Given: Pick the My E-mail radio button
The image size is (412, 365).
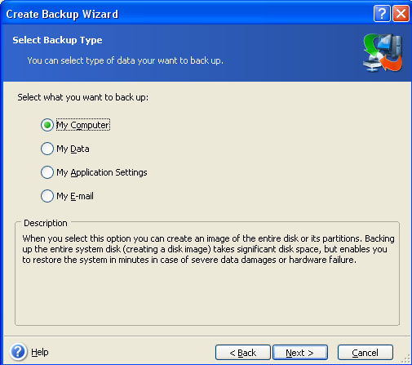Looking at the screenshot, I should coord(47,196).
